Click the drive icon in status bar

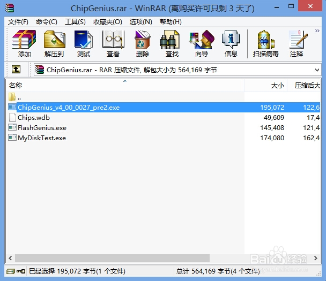10,271
